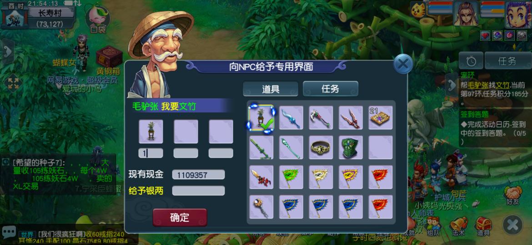
Task: Collapse the quest tracker panel arrow
Action: (452, 85)
